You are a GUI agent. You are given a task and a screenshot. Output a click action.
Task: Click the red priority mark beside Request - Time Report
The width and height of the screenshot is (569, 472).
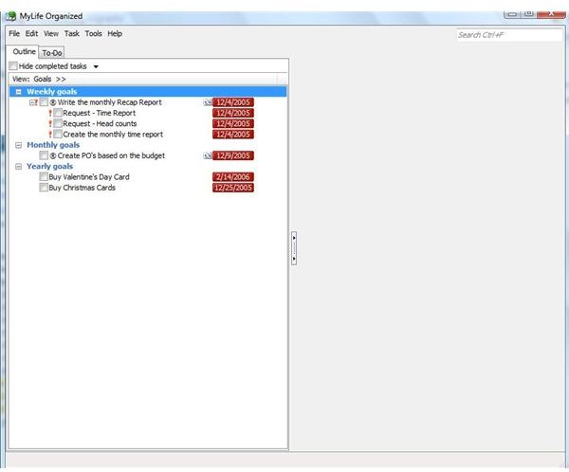50,113
